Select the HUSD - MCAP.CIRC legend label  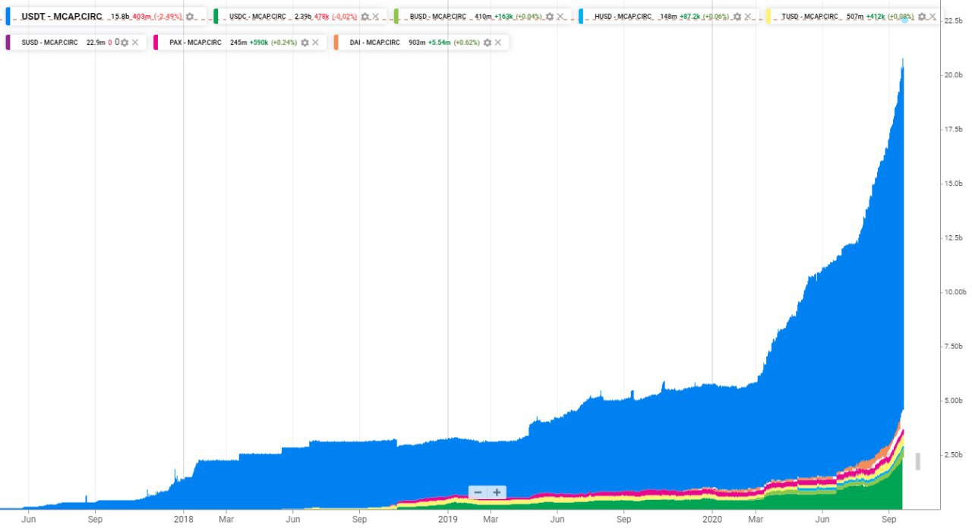pos(623,17)
